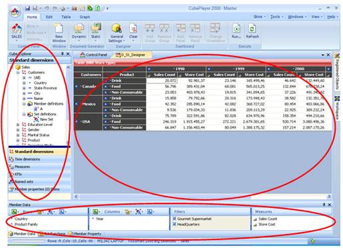Image resolution: width=343 pixels, height=248 pixels.
Task: Click the Clear icon in the ribbon
Action: pyautogui.click(x=133, y=31)
